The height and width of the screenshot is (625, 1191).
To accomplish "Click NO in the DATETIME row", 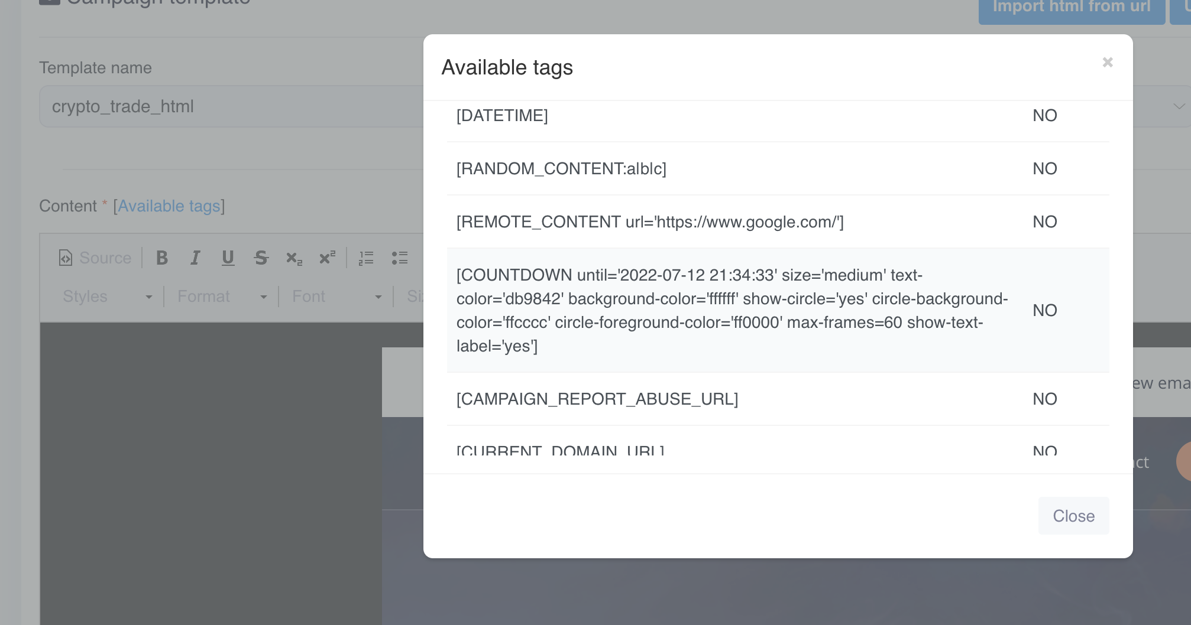I will coord(1044,115).
